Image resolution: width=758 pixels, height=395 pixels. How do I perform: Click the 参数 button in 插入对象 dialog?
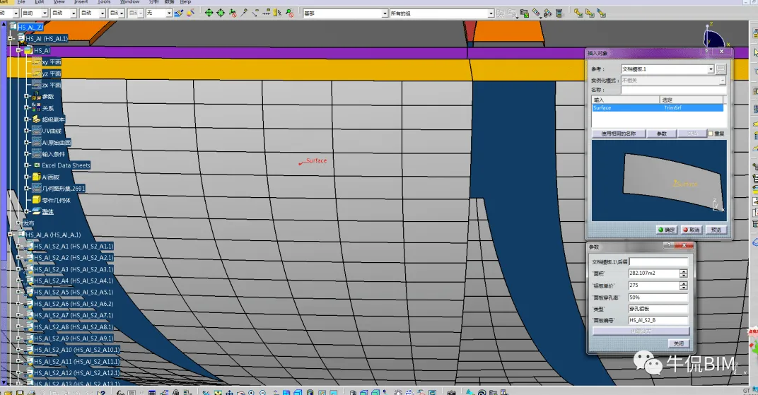tap(662, 134)
